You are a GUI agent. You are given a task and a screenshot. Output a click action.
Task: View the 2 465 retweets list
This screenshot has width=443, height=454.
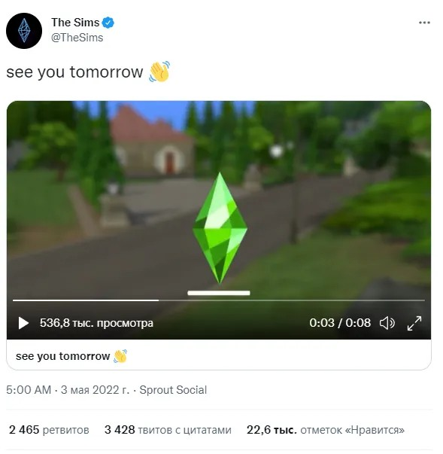49,430
